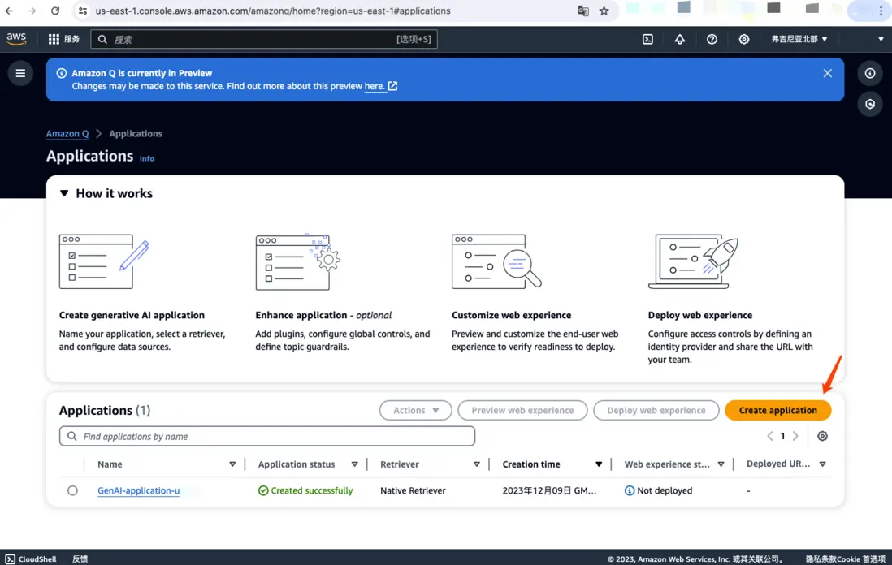Viewport: 892px width, 565px height.
Task: Open table preferences gear icon
Action: pyautogui.click(x=823, y=436)
